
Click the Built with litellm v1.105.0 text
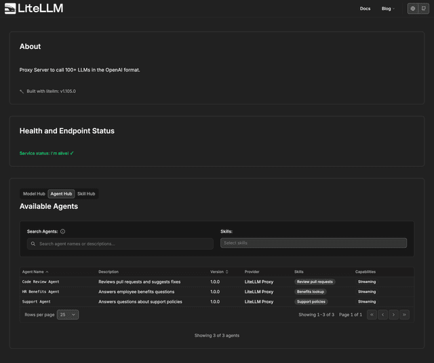[52, 92]
